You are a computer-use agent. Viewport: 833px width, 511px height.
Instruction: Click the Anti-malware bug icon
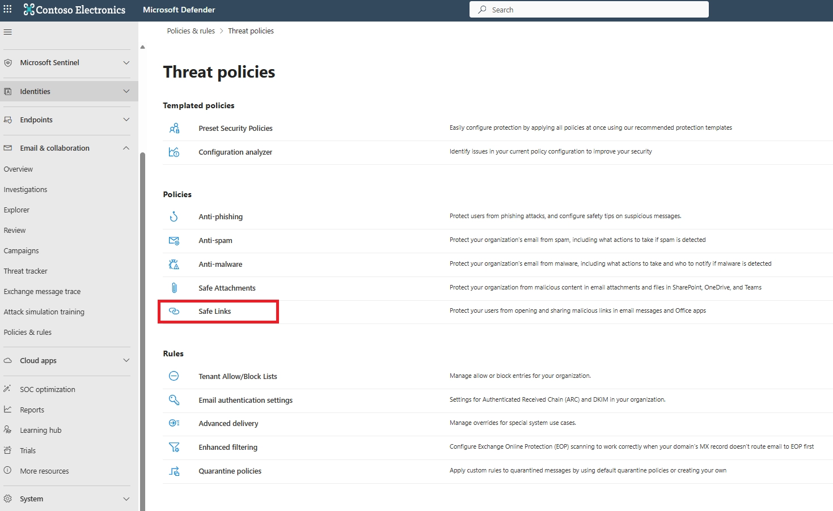tap(174, 264)
